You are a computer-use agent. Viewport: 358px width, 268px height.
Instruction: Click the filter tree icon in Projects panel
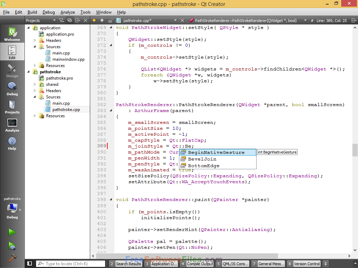pos(62,21)
